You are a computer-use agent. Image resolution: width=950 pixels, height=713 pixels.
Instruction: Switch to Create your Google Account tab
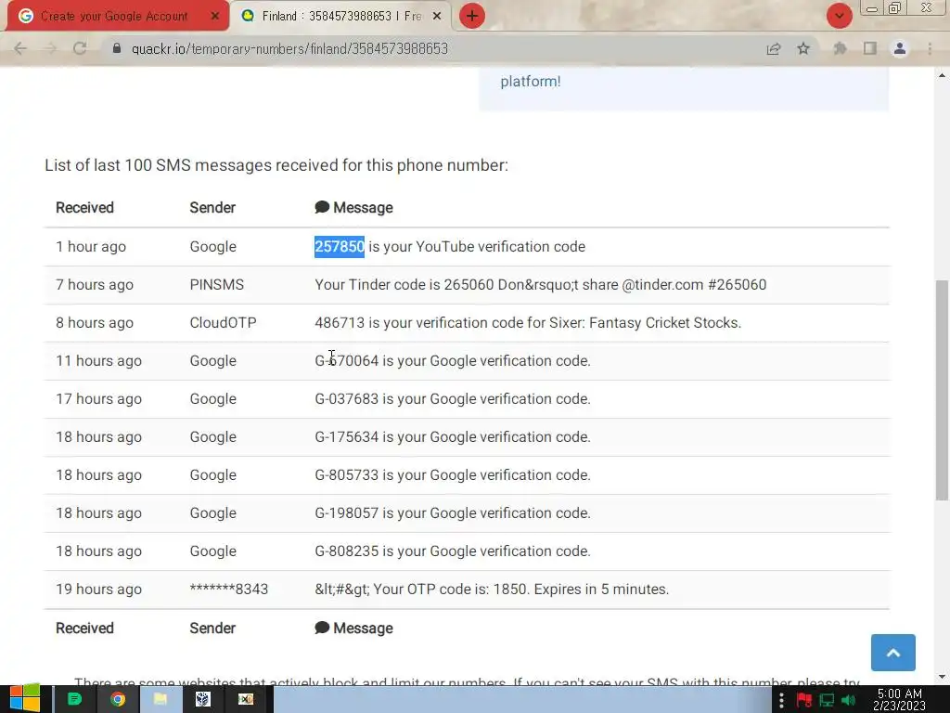(x=114, y=17)
